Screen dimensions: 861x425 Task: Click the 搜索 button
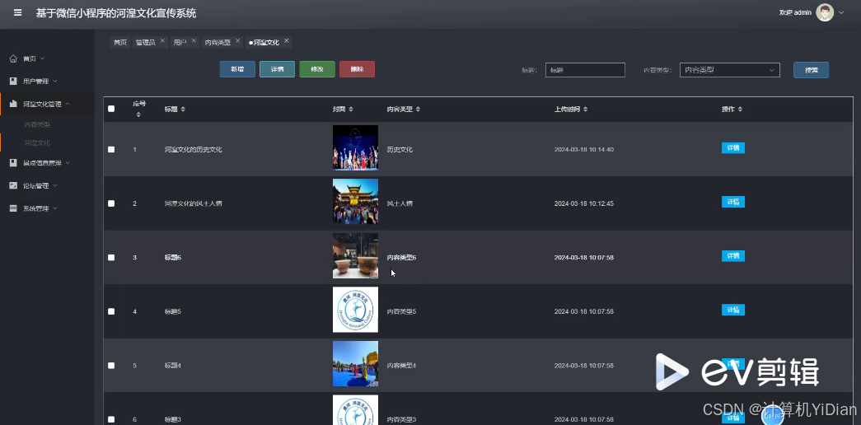[x=811, y=70]
